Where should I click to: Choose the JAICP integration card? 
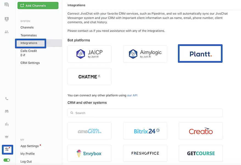pyautogui.click(x=89, y=54)
